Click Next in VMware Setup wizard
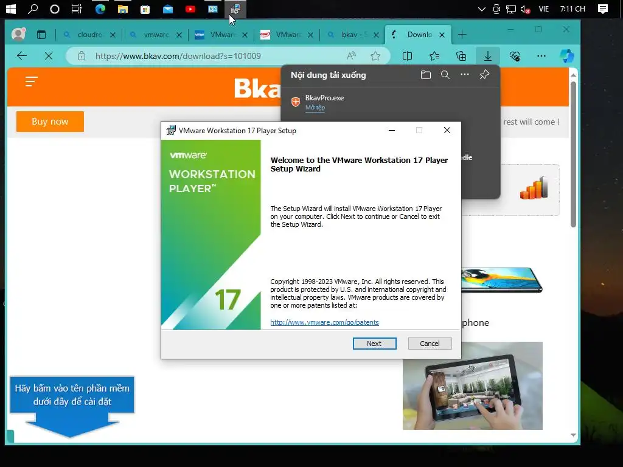The width and height of the screenshot is (623, 467). 374,344
